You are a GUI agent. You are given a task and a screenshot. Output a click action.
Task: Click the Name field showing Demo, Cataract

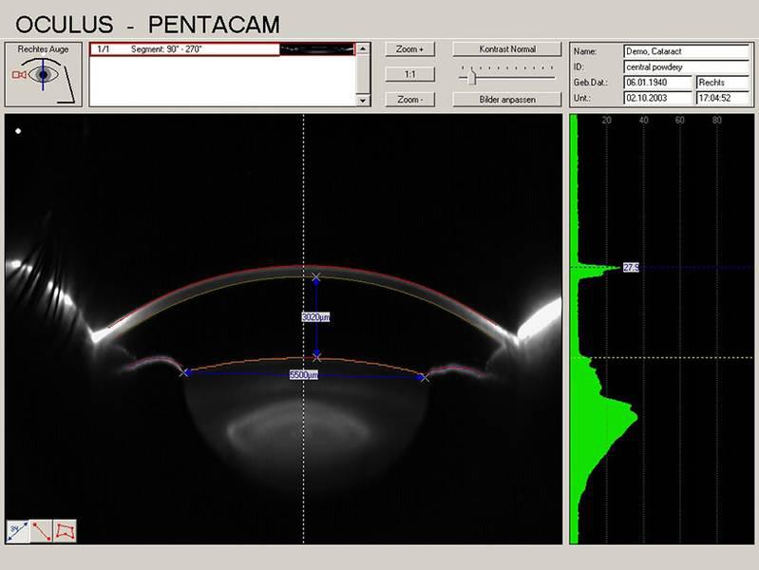[686, 51]
